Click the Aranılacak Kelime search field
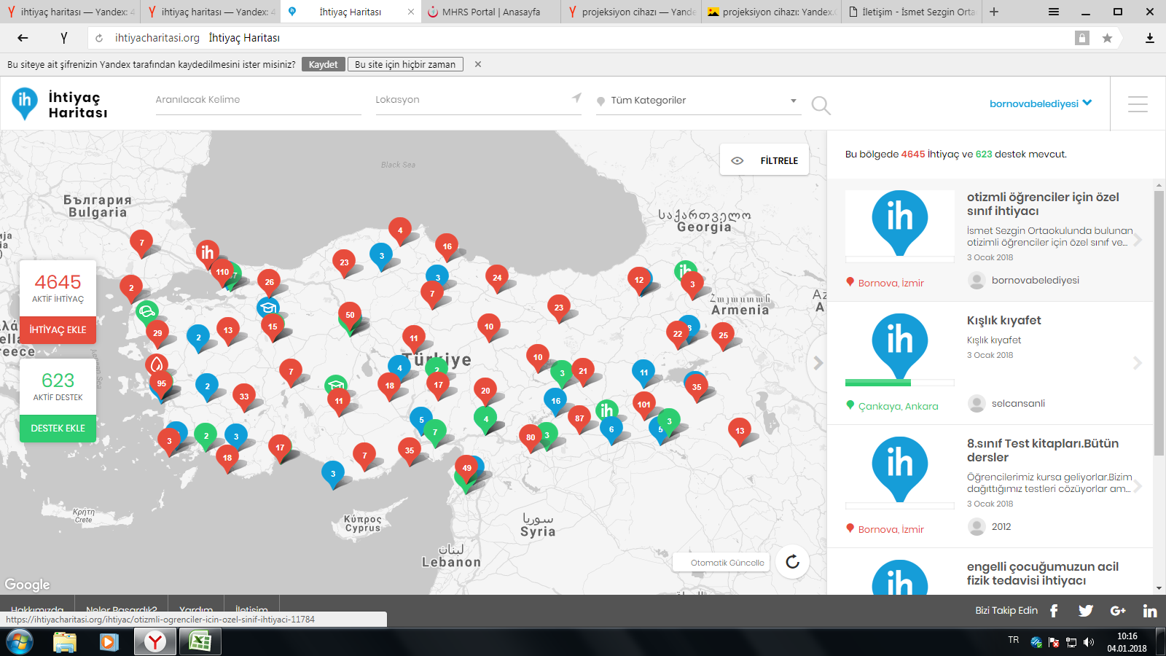Screen dimensions: 1166x656 tap(258, 100)
